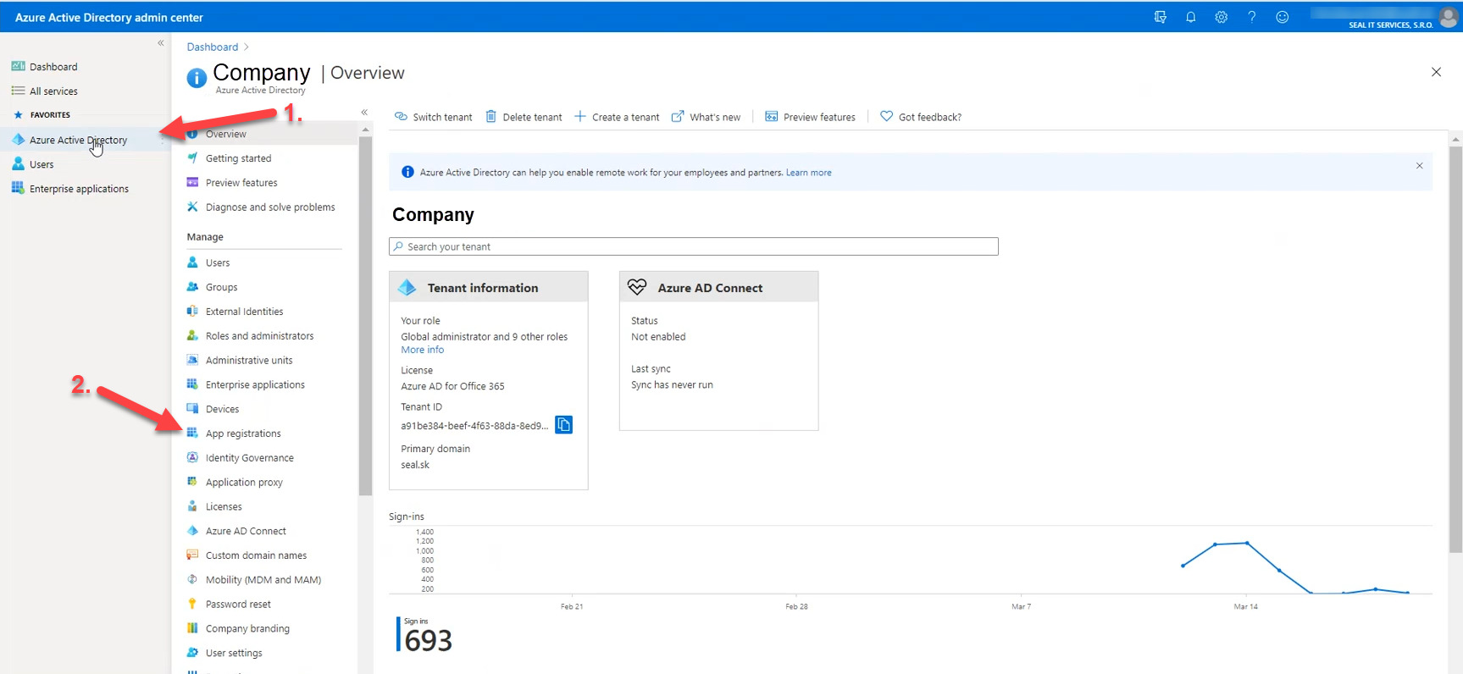Open What's new link in toolbar
Screen dimensions: 1463x674
(706, 117)
